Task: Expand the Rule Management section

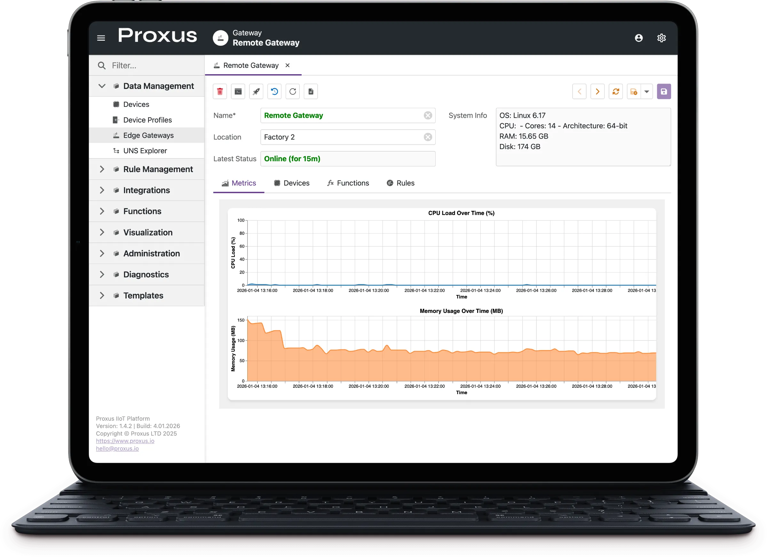Action: tap(102, 169)
